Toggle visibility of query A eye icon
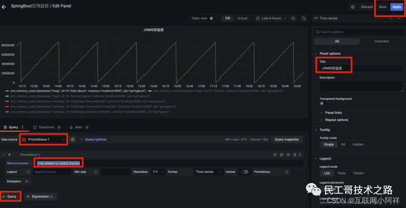Screen dimensions: 406x208 click(288, 155)
